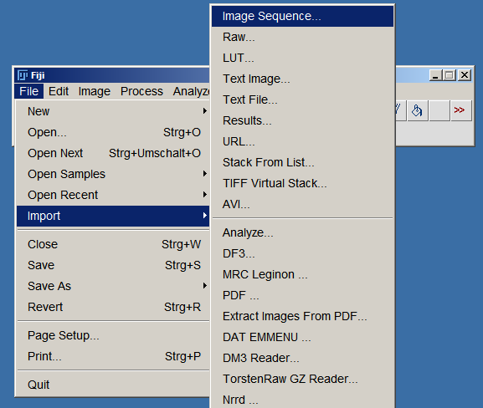Open the Process menu
The height and width of the screenshot is (408, 483).
(x=141, y=91)
